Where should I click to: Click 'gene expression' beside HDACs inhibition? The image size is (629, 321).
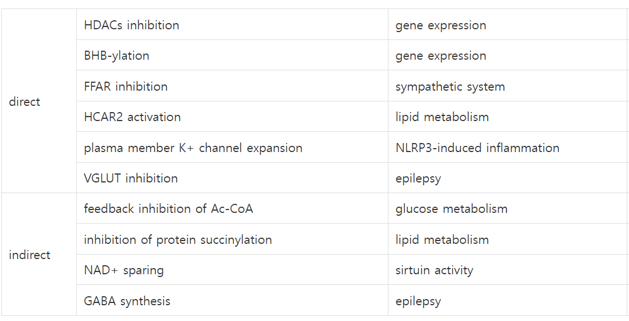[440, 25]
